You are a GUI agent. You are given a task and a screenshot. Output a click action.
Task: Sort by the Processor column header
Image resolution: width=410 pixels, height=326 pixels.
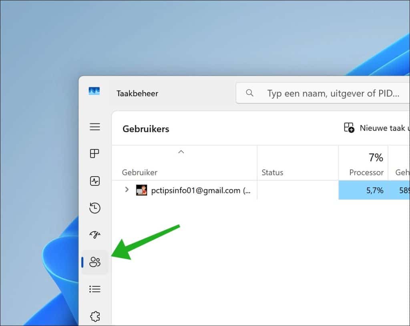(366, 173)
